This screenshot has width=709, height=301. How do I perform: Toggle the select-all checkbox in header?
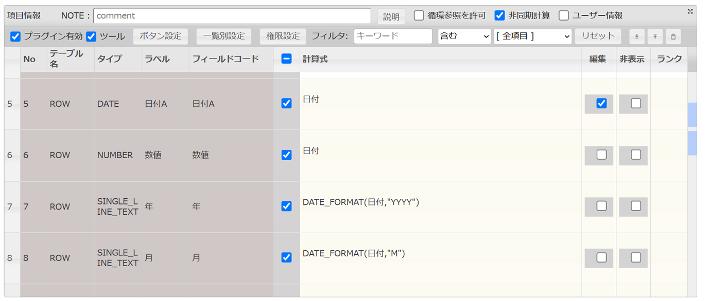(x=287, y=59)
